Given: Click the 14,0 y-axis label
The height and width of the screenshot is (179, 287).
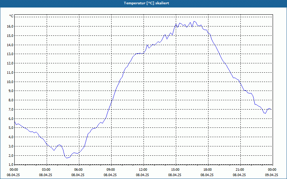Looking at the screenshot, I should click(10, 45).
